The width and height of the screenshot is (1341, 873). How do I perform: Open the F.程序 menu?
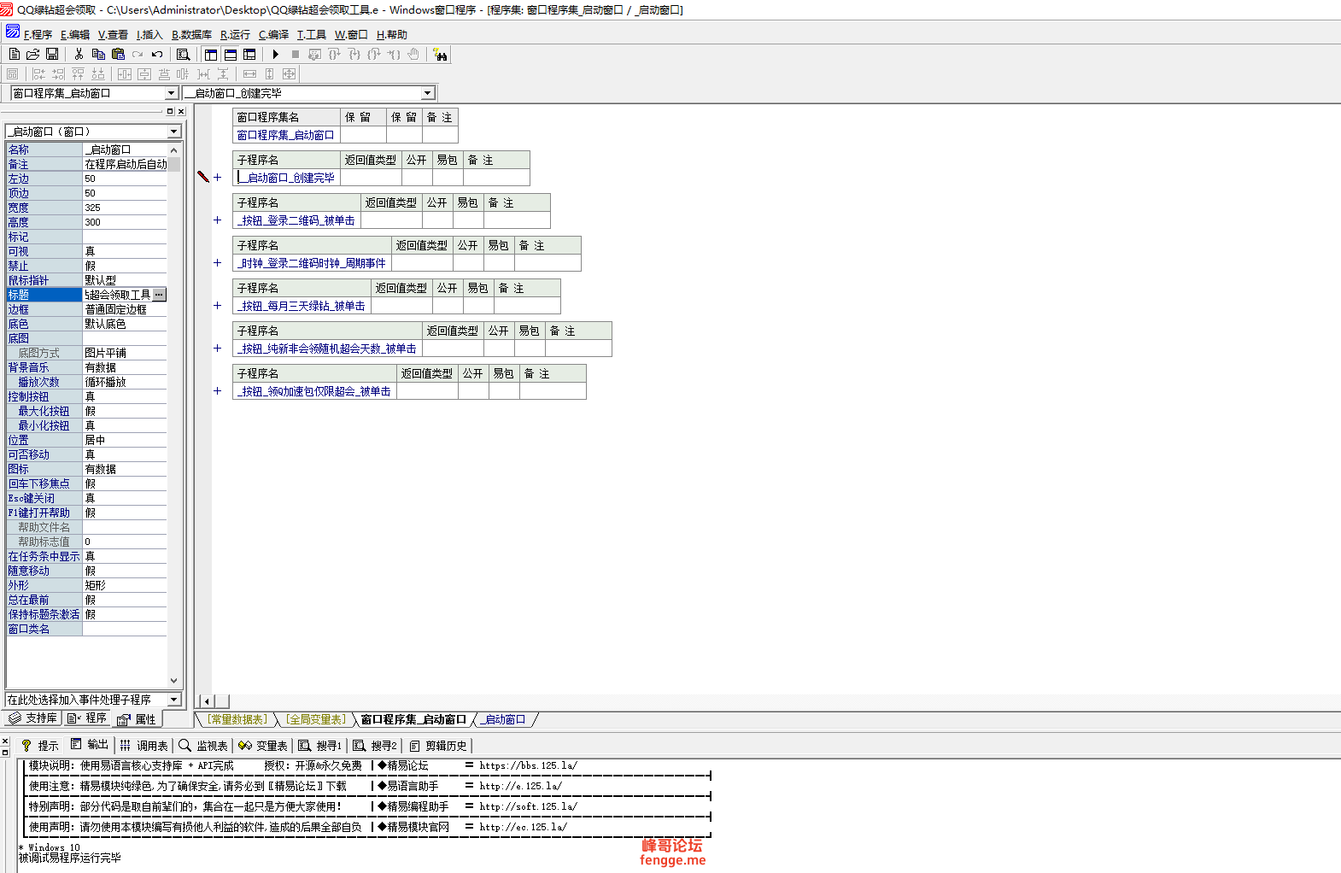click(x=38, y=35)
